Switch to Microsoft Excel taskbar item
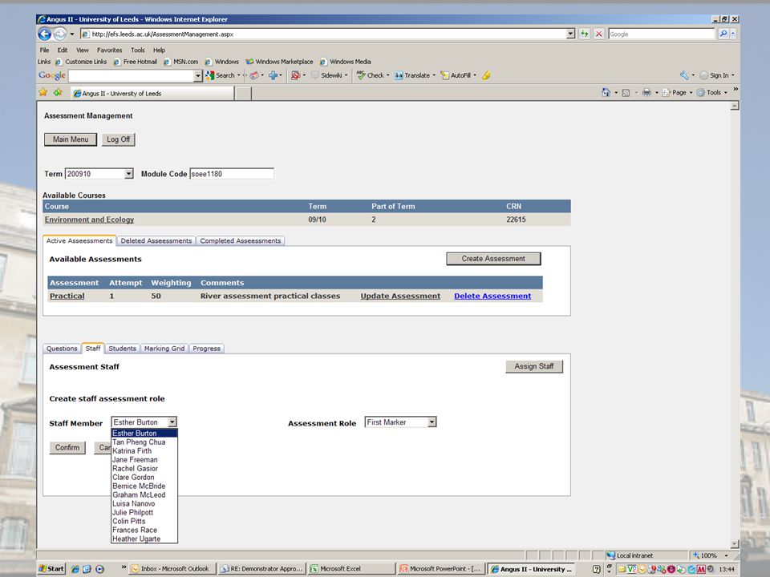 [x=351, y=569]
